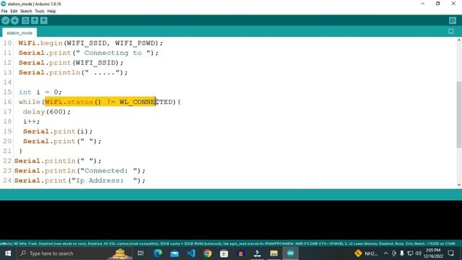Click WiFi.begin on line 10

tap(40, 43)
